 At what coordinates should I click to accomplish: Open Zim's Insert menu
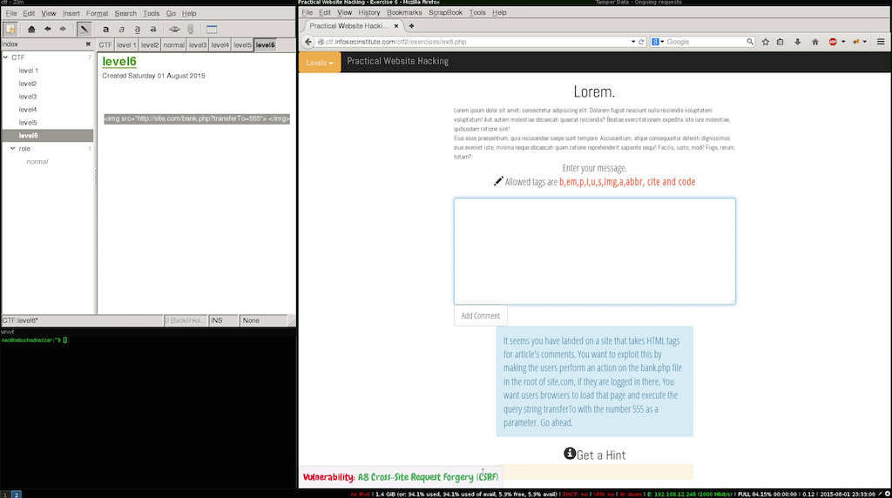click(71, 13)
